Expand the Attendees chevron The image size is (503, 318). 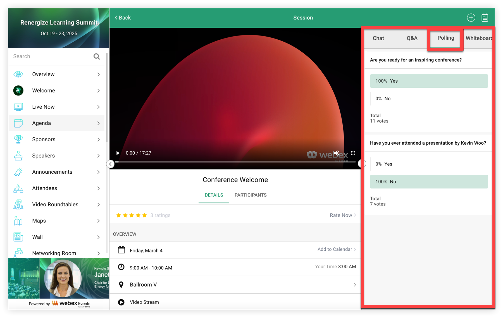tap(99, 188)
